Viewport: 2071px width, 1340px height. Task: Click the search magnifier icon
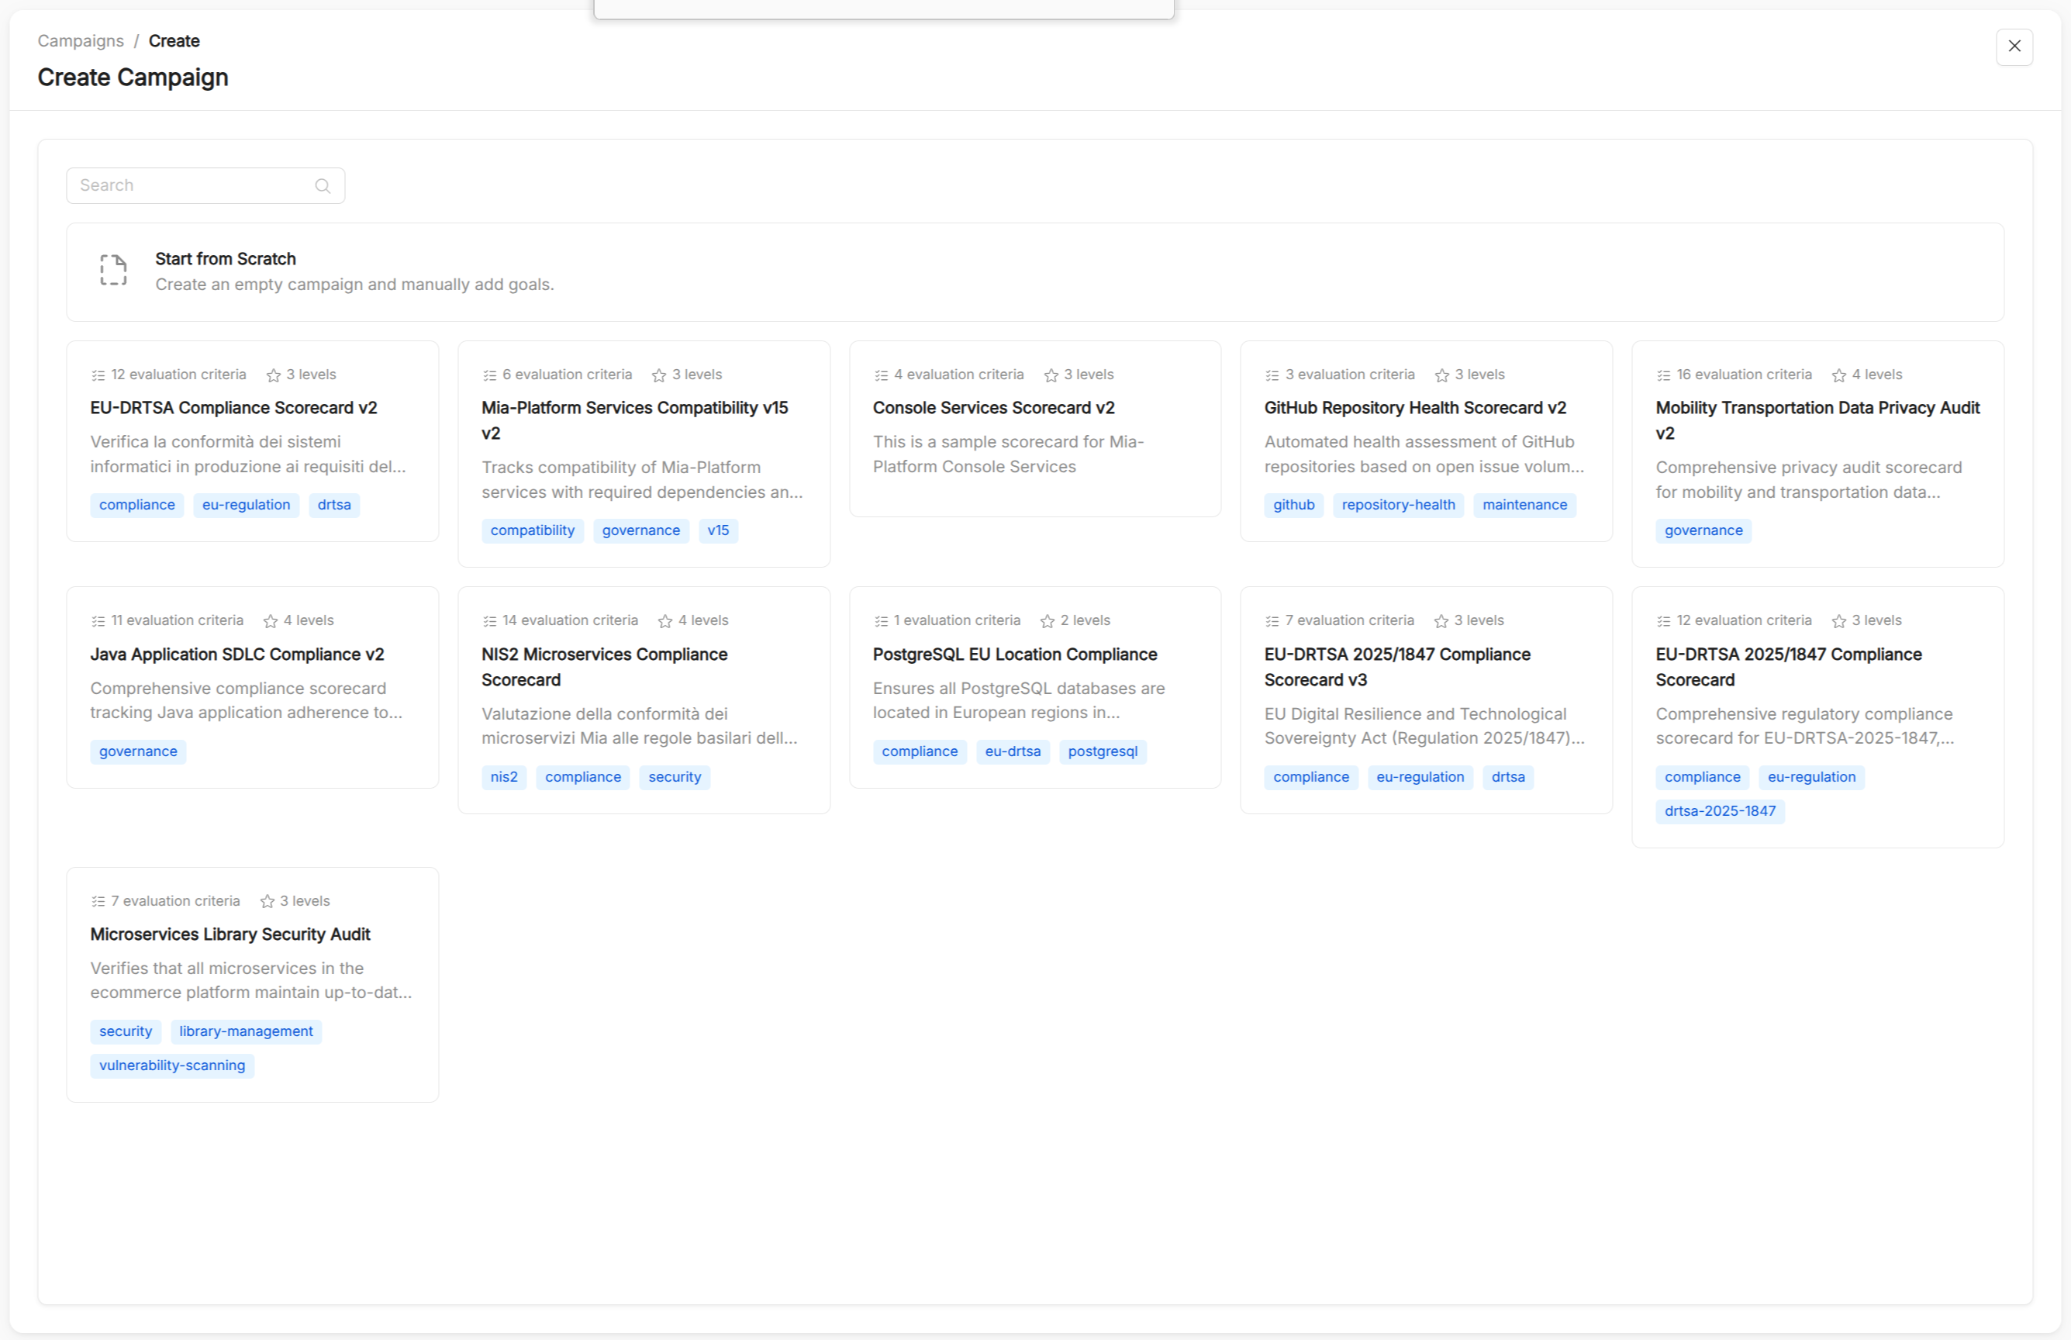[x=323, y=185]
